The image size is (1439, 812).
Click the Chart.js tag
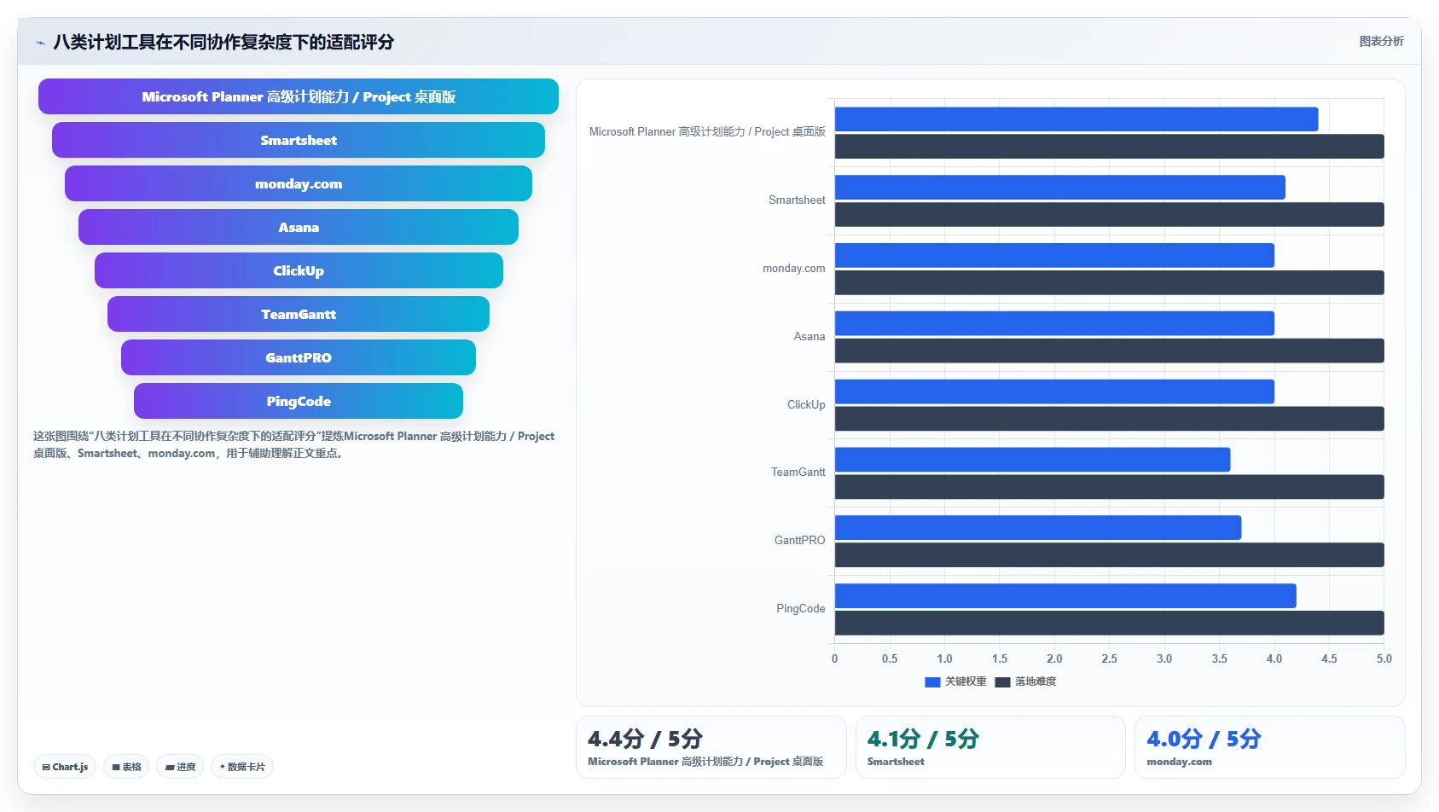pyautogui.click(x=65, y=767)
